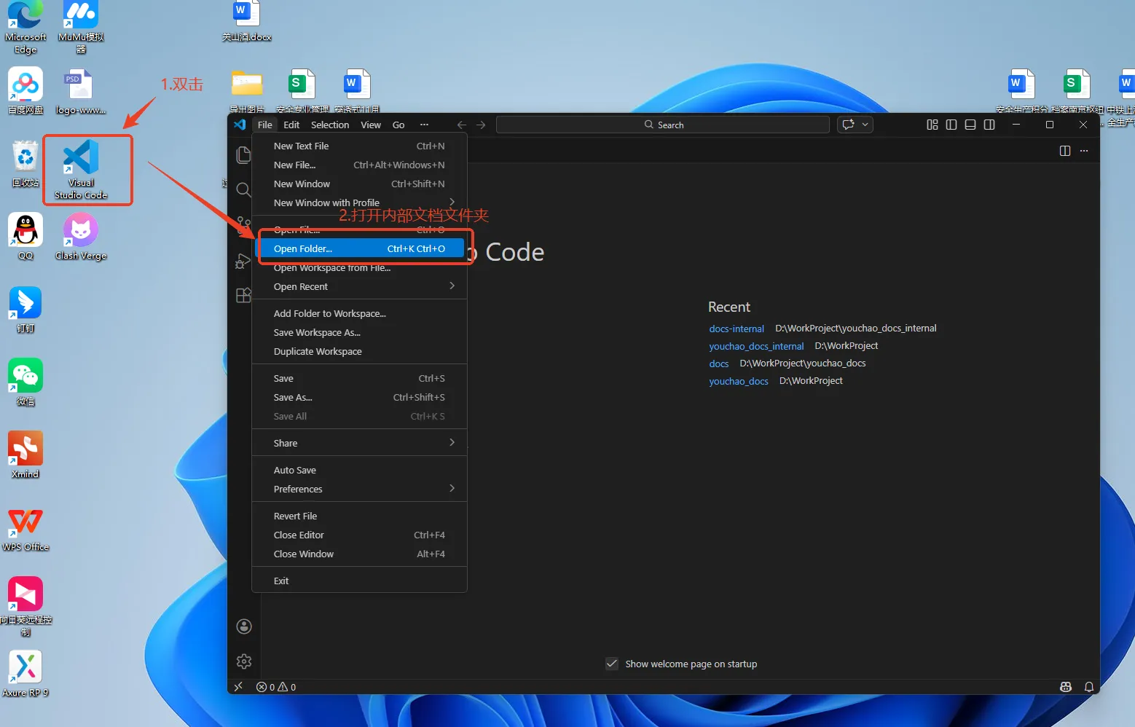Select the WPS Office desktop icon
Viewport: 1135px width, 727px height.
(25, 528)
